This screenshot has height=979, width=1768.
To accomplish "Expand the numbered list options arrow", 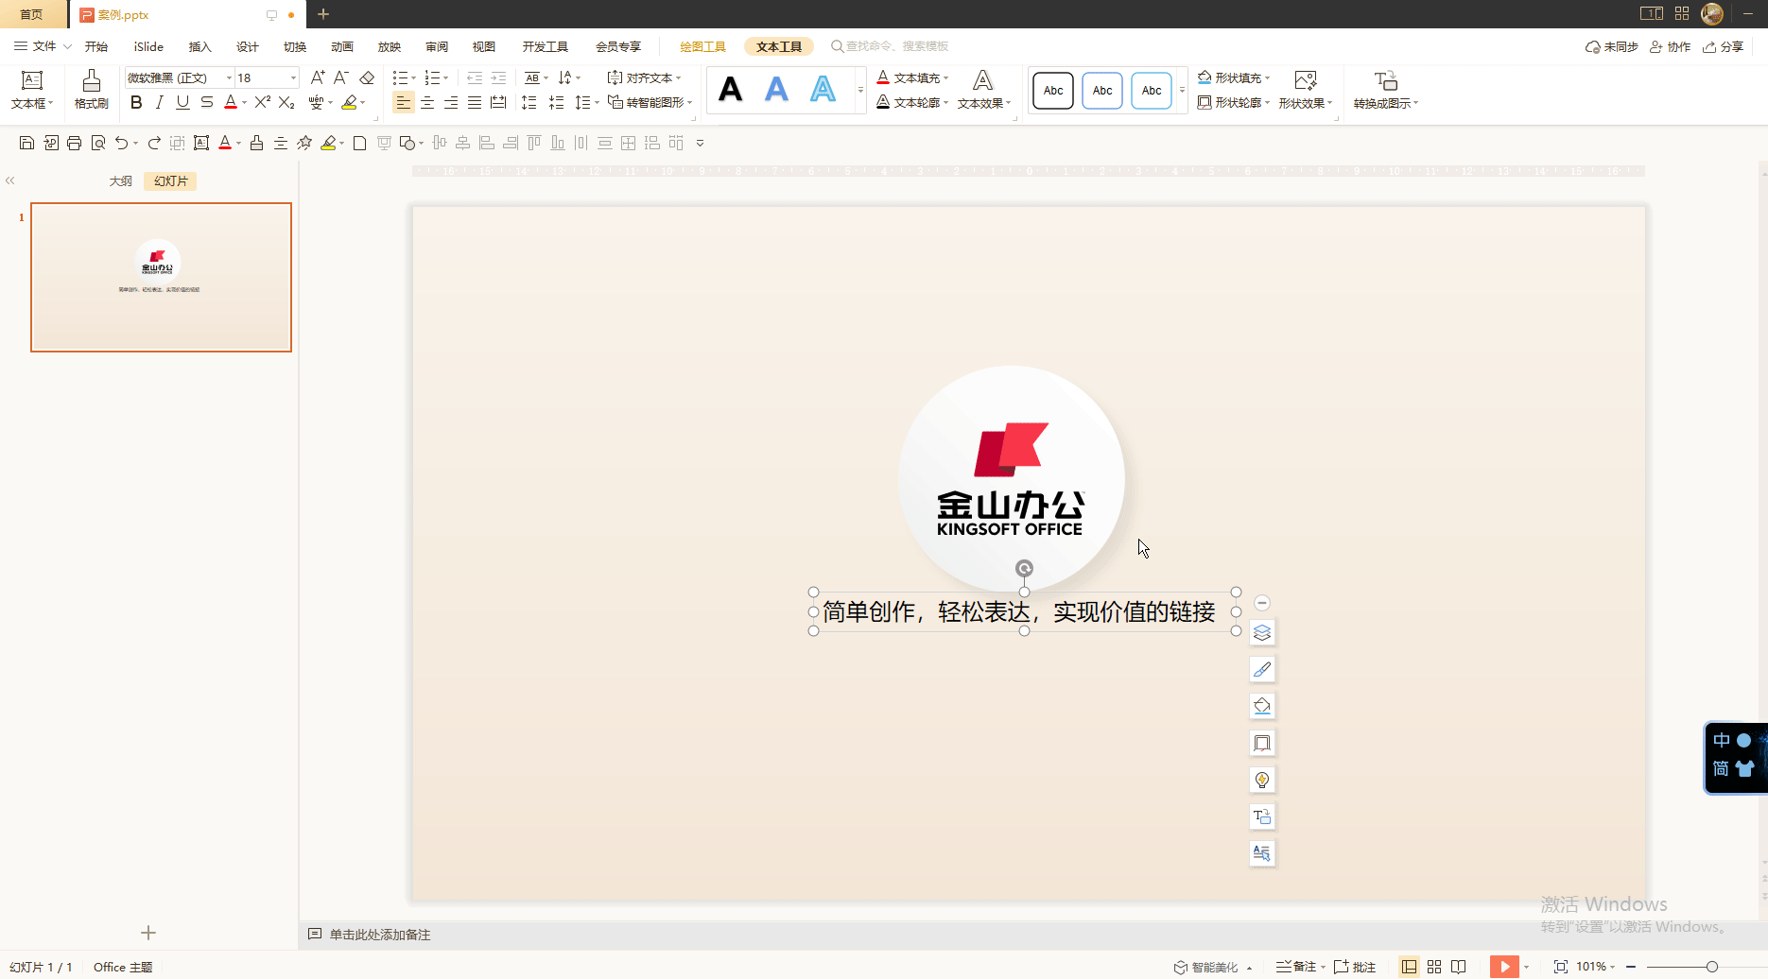I will point(445,77).
